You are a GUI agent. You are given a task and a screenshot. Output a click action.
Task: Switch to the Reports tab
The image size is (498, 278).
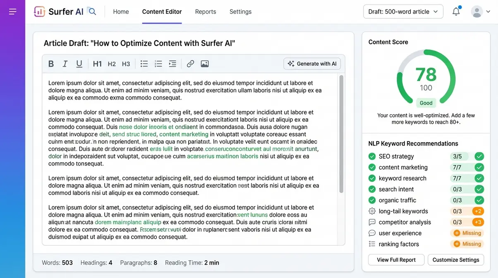(x=206, y=12)
